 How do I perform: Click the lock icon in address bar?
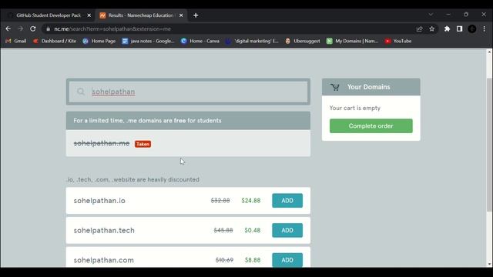pyautogui.click(x=48, y=29)
